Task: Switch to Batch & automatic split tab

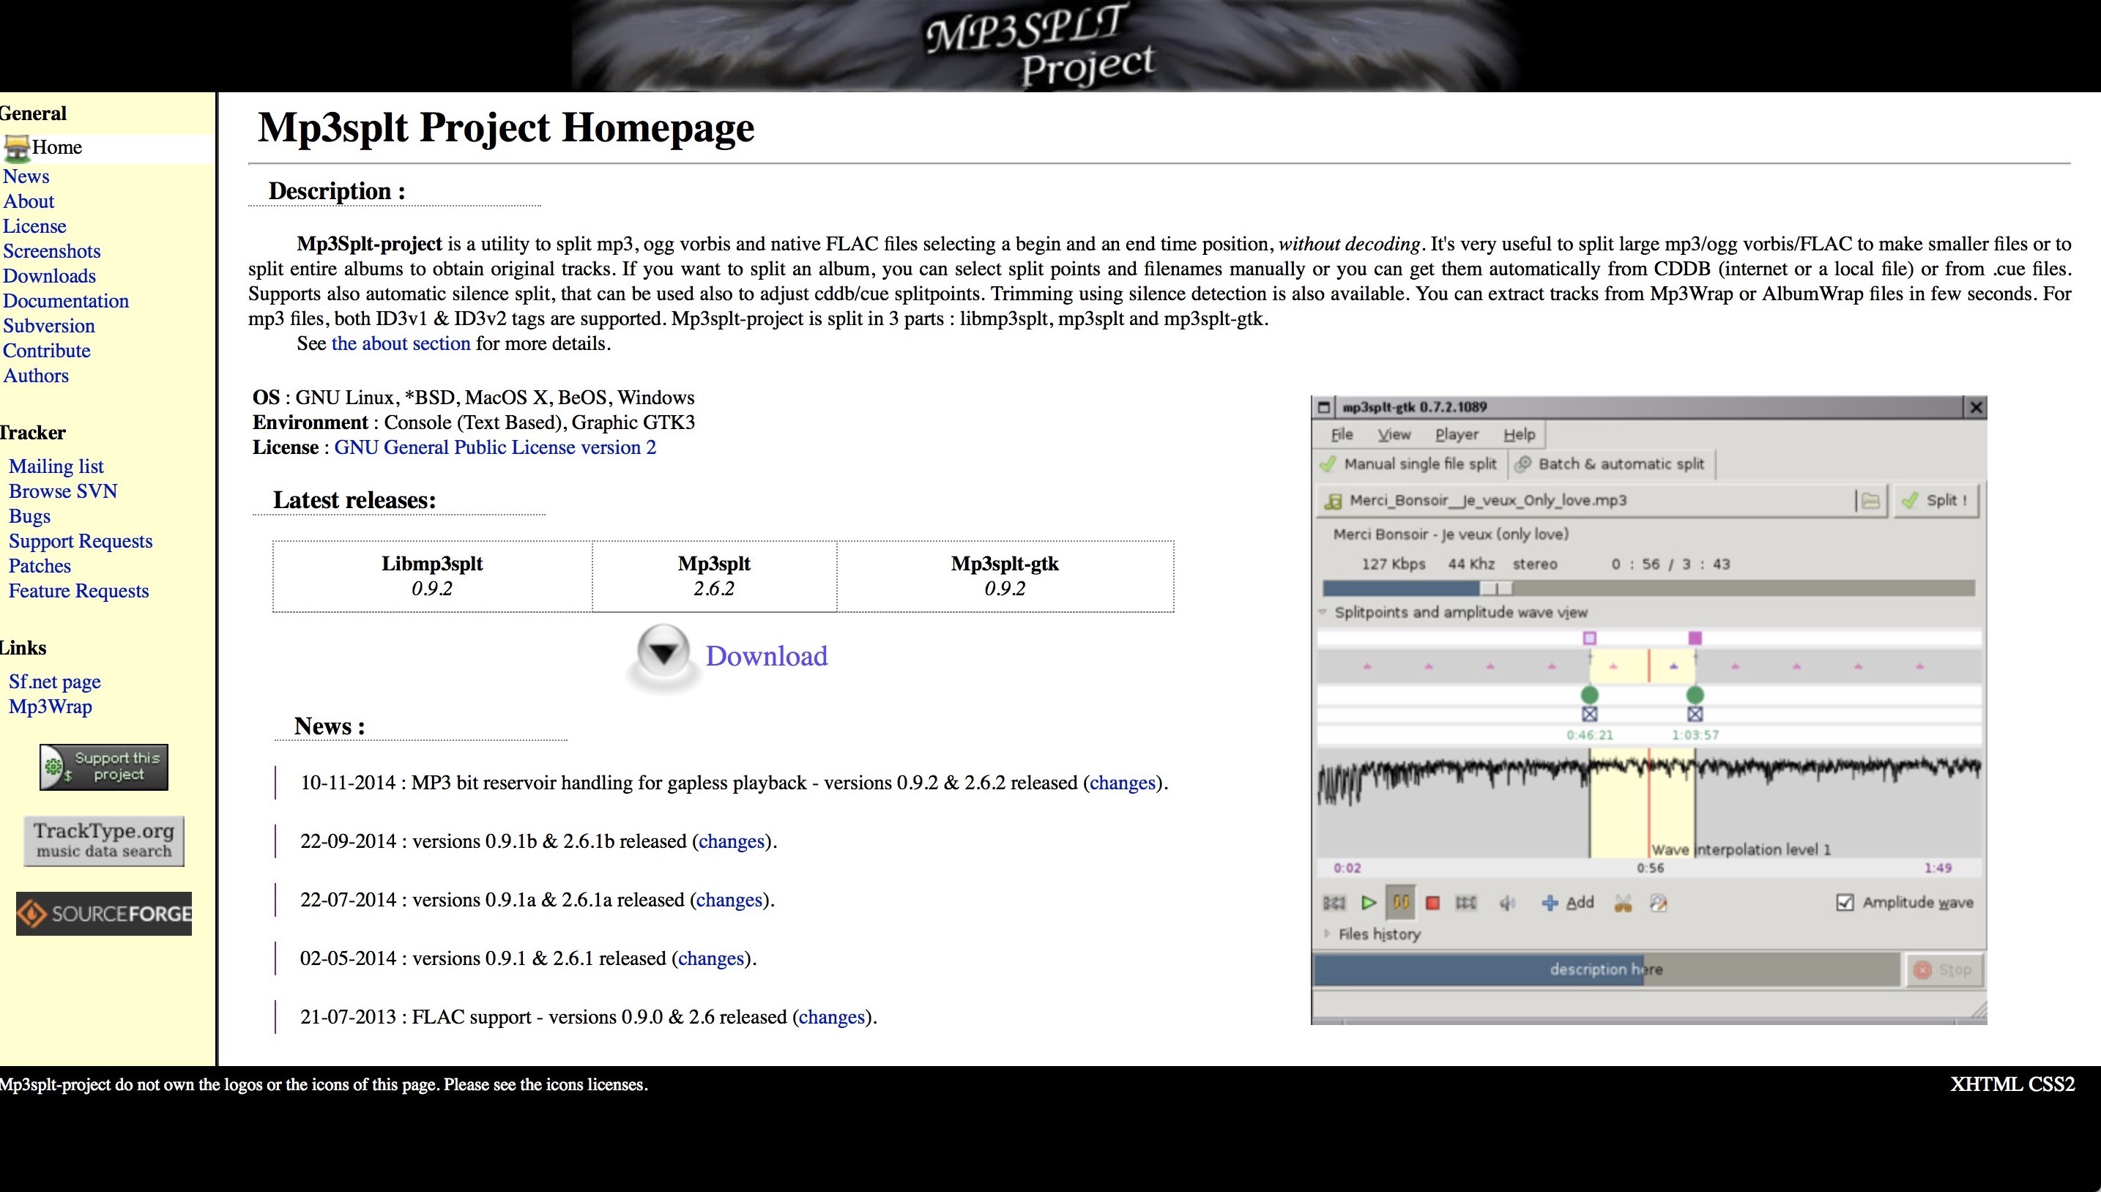Action: pyautogui.click(x=1610, y=464)
